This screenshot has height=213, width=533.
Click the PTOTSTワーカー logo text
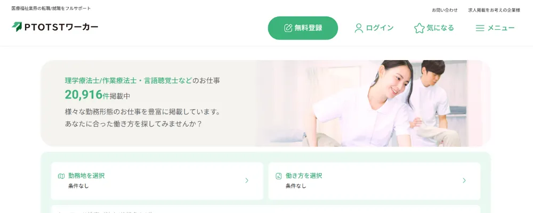[61, 27]
